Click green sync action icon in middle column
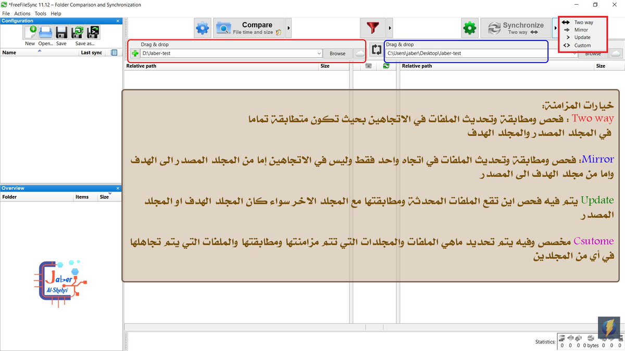 coord(386,66)
